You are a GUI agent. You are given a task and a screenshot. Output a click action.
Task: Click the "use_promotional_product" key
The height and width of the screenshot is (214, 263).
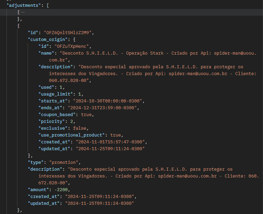(x=72, y=135)
